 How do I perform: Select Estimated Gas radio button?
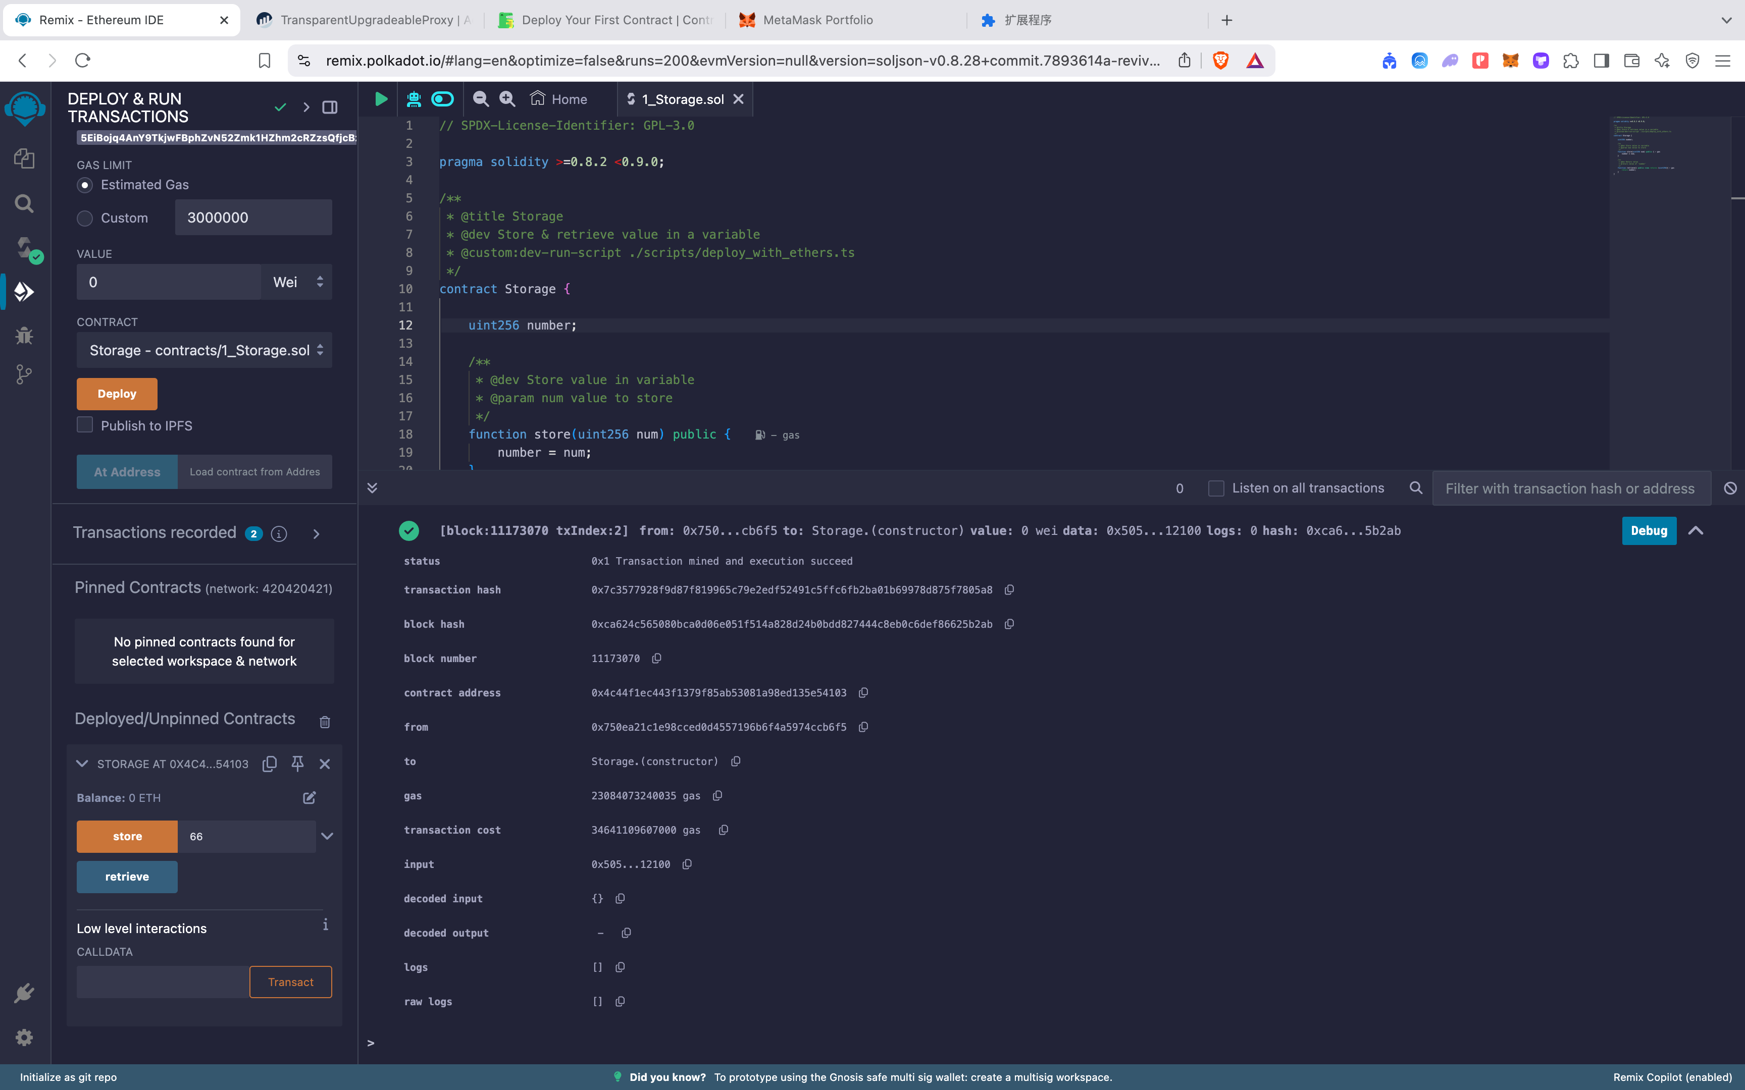pos(85,185)
